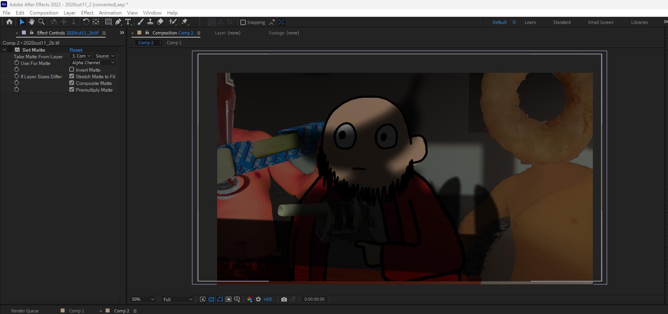The width and height of the screenshot is (668, 314).
Task: Toggle the snap collapsed compositions icon
Action: (x=281, y=22)
